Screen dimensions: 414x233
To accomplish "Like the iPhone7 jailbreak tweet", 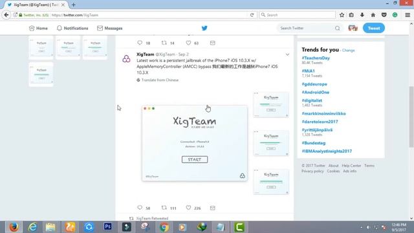I will click(188, 208).
